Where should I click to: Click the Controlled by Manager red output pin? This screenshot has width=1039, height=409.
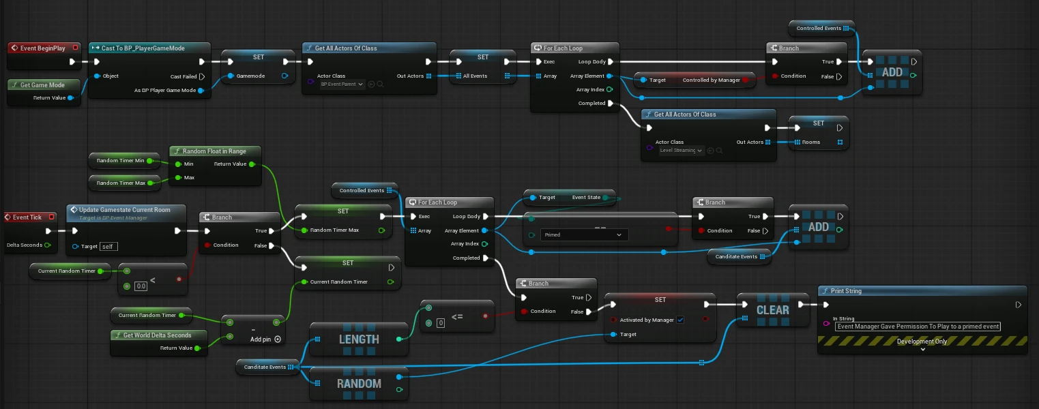(745, 80)
